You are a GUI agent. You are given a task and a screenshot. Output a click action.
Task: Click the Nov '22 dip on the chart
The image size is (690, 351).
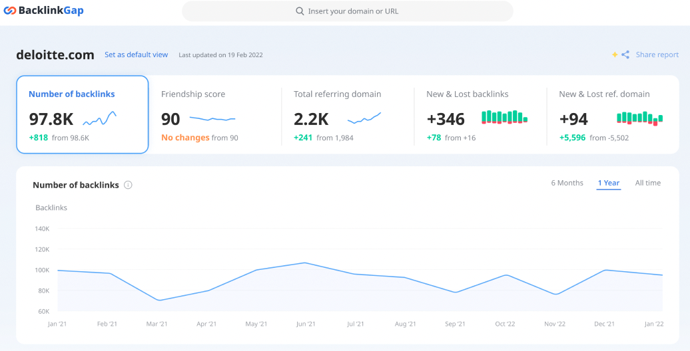point(556,294)
